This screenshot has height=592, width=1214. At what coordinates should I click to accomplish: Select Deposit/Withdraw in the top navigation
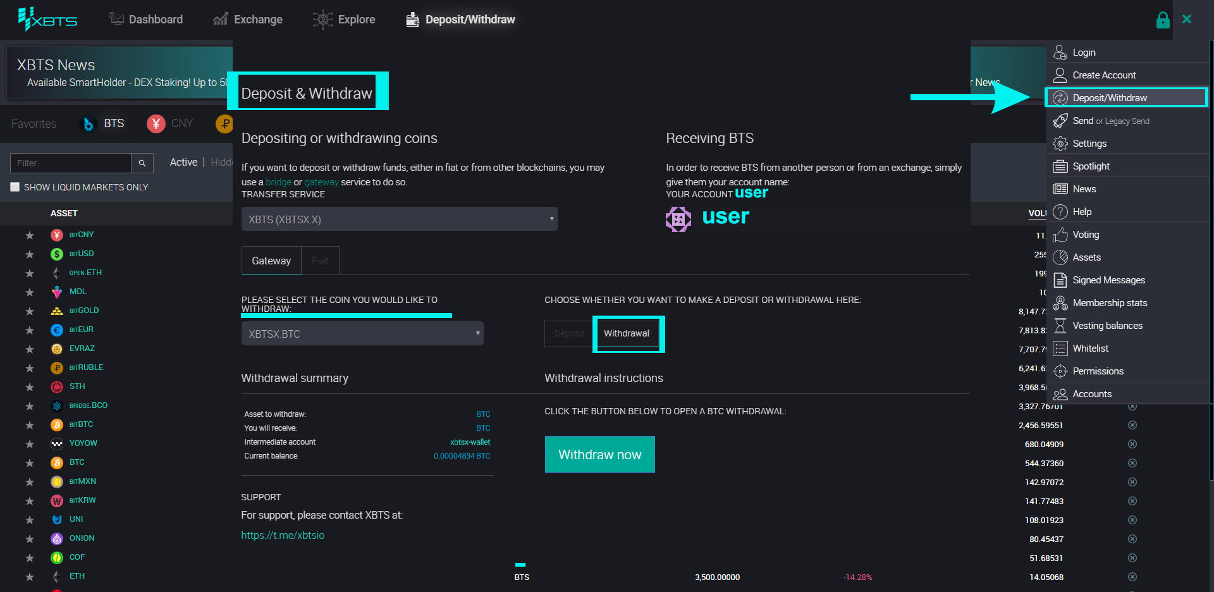point(460,20)
